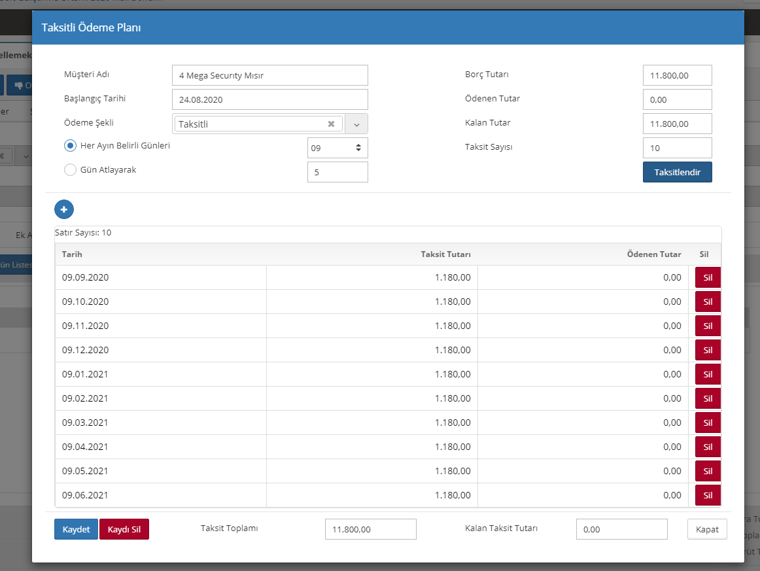Click the Taksit Tutarı column header
This screenshot has width=760, height=571.
point(445,254)
